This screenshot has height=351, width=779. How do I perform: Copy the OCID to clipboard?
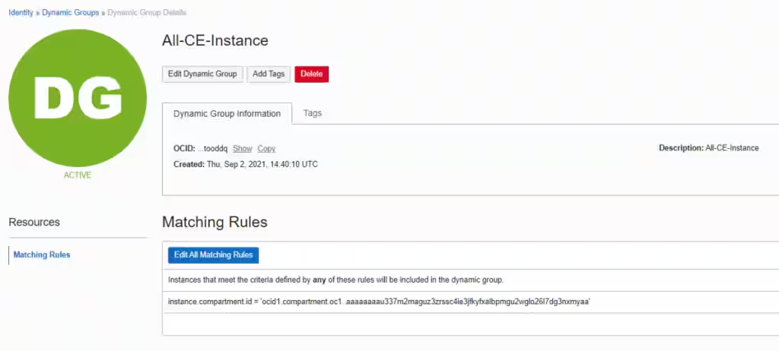tap(266, 148)
